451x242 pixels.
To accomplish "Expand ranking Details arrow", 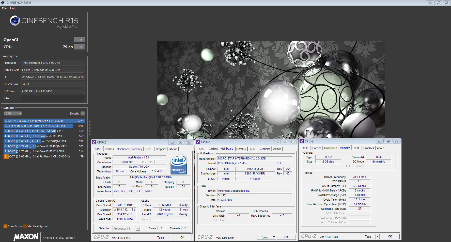I will [83, 114].
